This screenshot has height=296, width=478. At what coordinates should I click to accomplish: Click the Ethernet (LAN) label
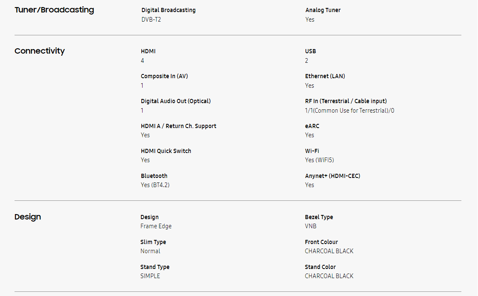[x=325, y=76]
